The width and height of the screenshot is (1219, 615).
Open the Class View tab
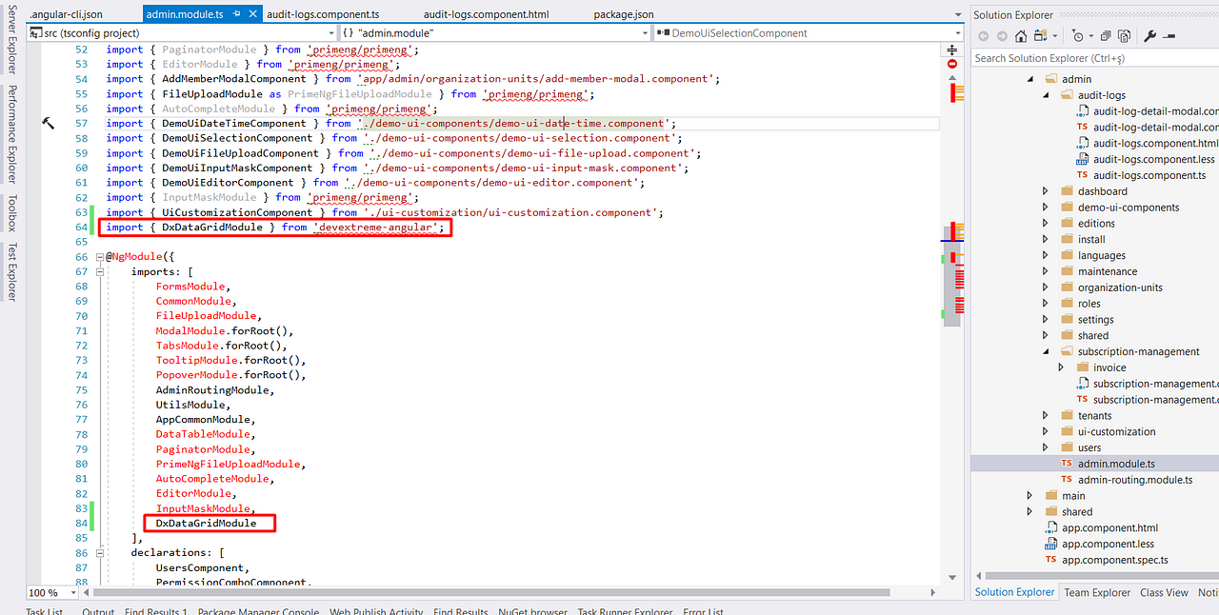[1164, 592]
